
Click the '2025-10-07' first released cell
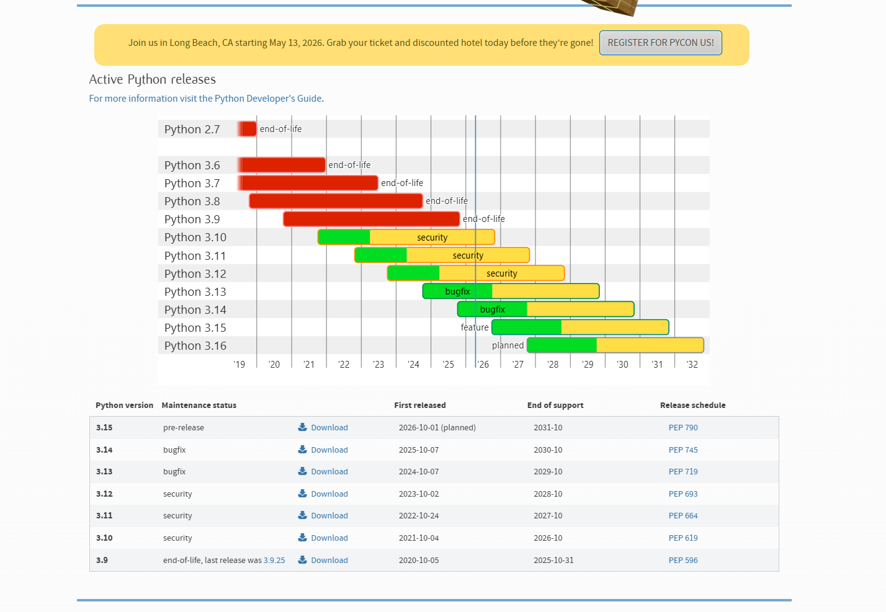point(419,450)
